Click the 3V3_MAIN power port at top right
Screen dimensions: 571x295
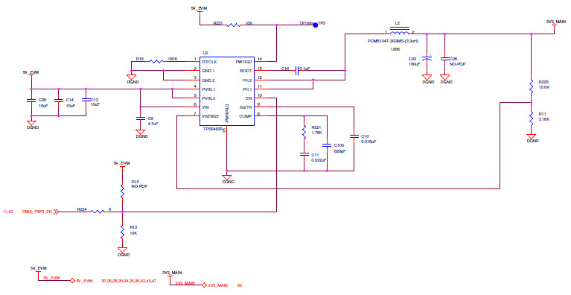point(555,26)
